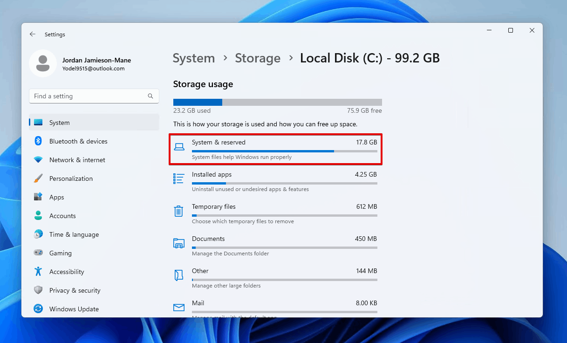Open Windows Update page
Screen dimensions: 567x343
74,309
